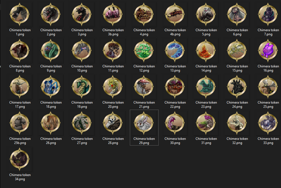Image resolution: width=281 pixels, height=188 pixels.
Task: Select Chimera token 34.png in the last row
Action: (20, 159)
